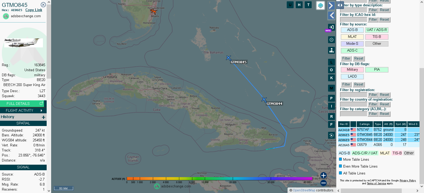Enable the All Table Lines checkbox
The height and width of the screenshot is (193, 424).
pos(341,173)
